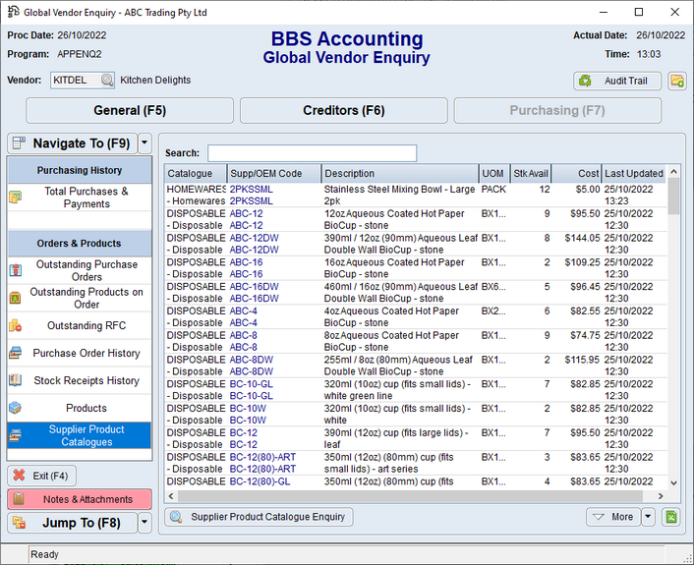Image resolution: width=694 pixels, height=565 pixels.
Task: Open Supplier Product Catalogue Enquiry
Action: click(x=259, y=517)
